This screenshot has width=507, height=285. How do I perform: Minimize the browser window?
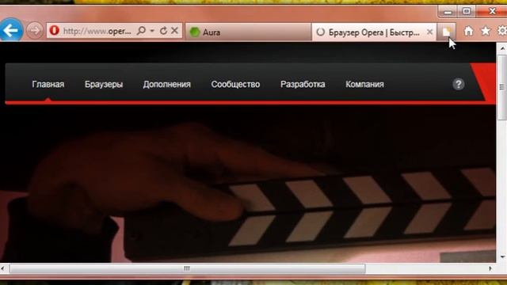(448, 12)
